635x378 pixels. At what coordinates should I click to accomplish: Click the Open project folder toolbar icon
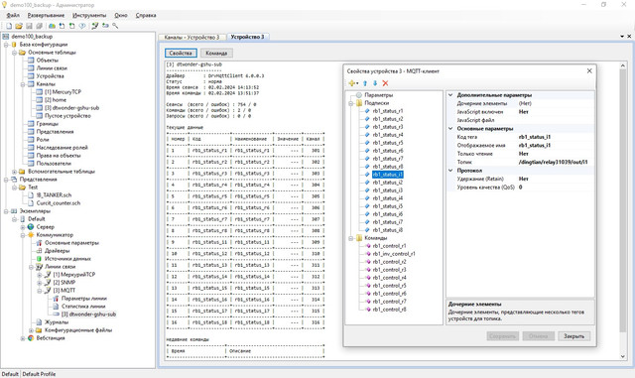coord(19,26)
